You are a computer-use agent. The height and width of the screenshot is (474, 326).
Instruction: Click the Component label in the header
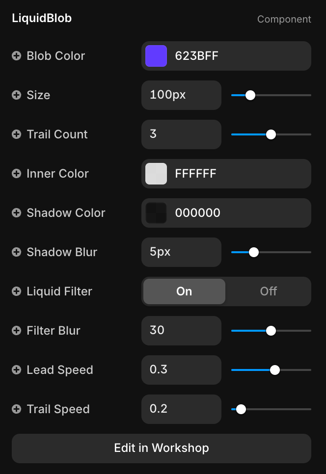pos(284,19)
